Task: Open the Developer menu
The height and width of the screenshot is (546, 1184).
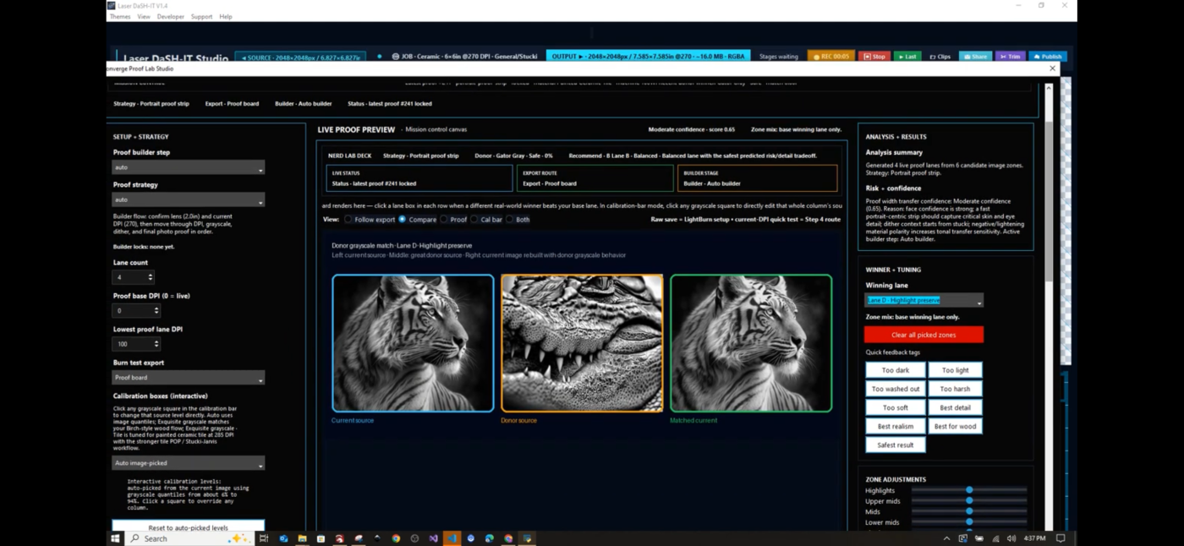Action: (170, 17)
